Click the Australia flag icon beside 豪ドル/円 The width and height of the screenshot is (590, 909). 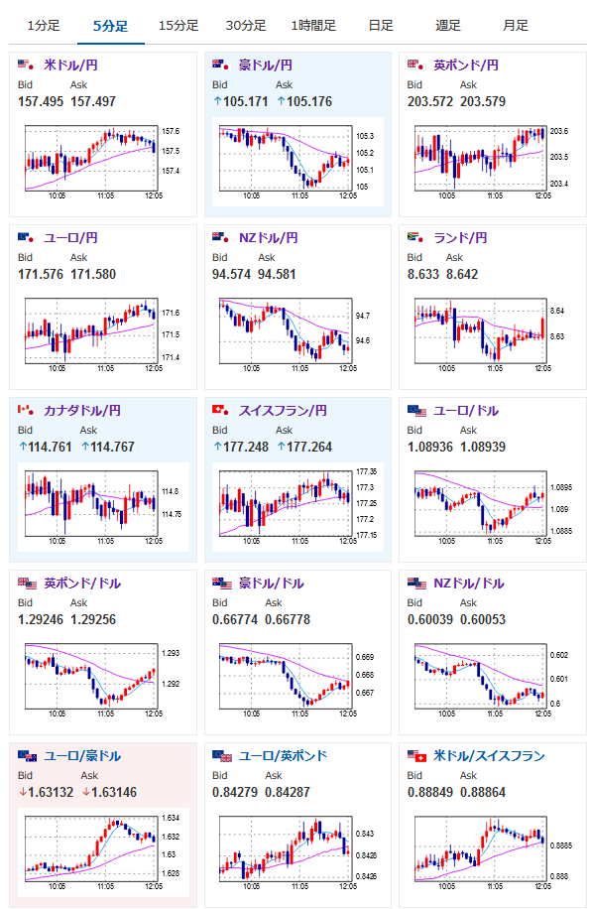(220, 65)
